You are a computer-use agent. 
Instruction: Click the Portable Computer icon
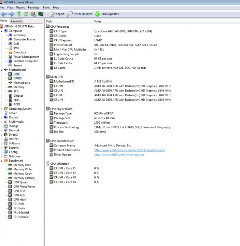click(10, 61)
